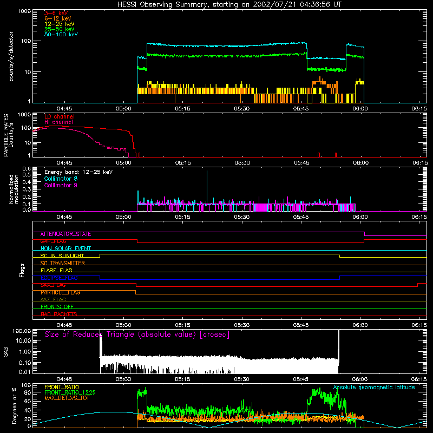Click the FLARE_FLAG label

click(x=56, y=270)
